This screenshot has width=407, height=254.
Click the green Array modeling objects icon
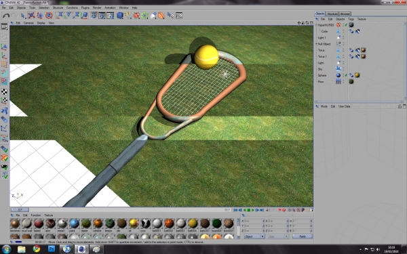point(145,16)
